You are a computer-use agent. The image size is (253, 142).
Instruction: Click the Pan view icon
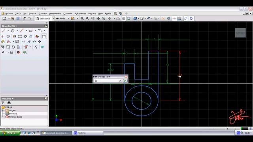coord(98,19)
